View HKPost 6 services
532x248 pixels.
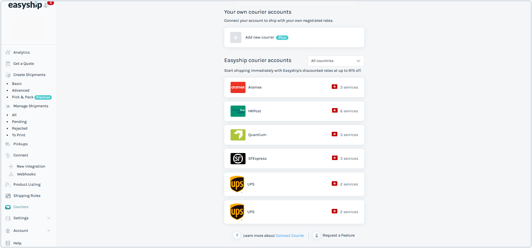click(349, 111)
